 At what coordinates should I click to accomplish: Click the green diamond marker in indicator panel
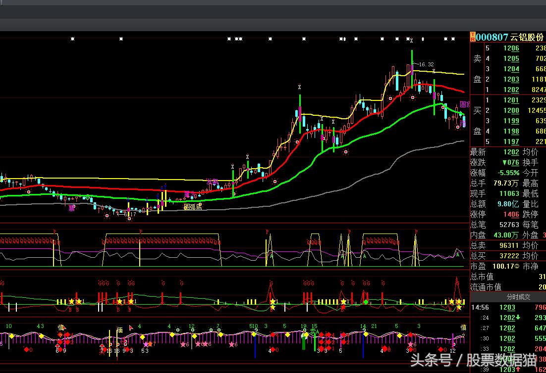[x=366, y=302]
